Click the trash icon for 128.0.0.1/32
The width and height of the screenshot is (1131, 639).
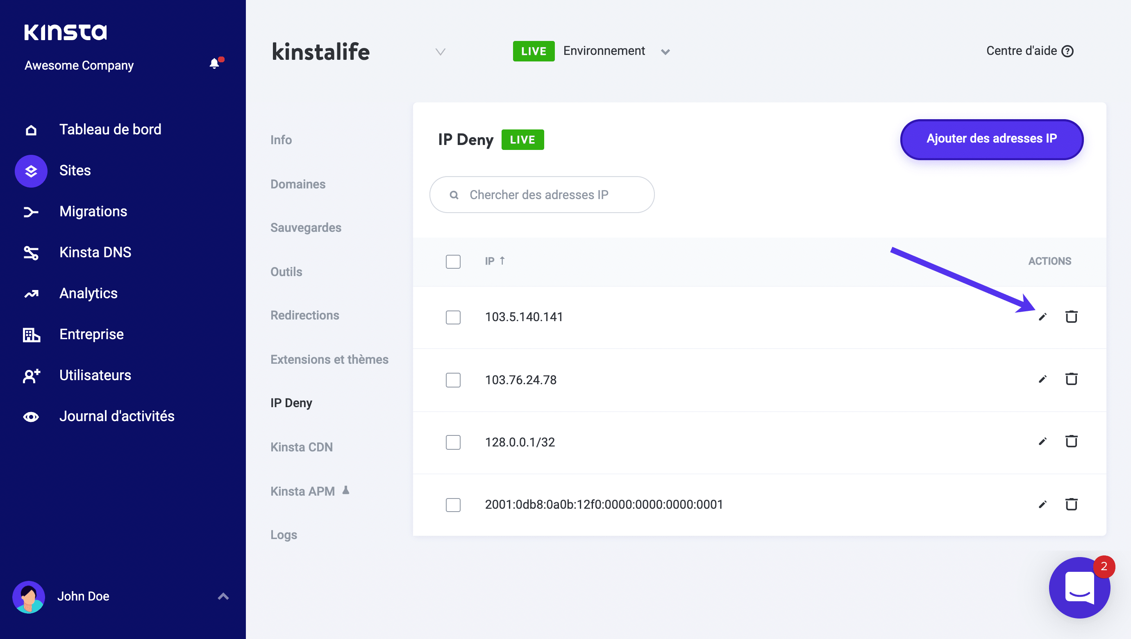point(1071,442)
